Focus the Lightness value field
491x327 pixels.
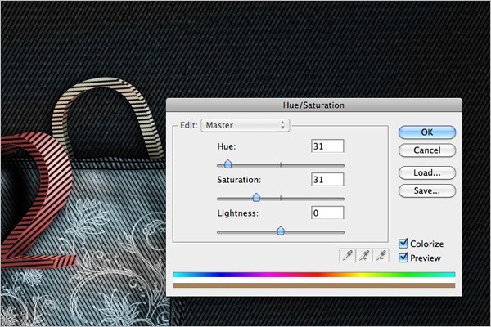pos(327,213)
